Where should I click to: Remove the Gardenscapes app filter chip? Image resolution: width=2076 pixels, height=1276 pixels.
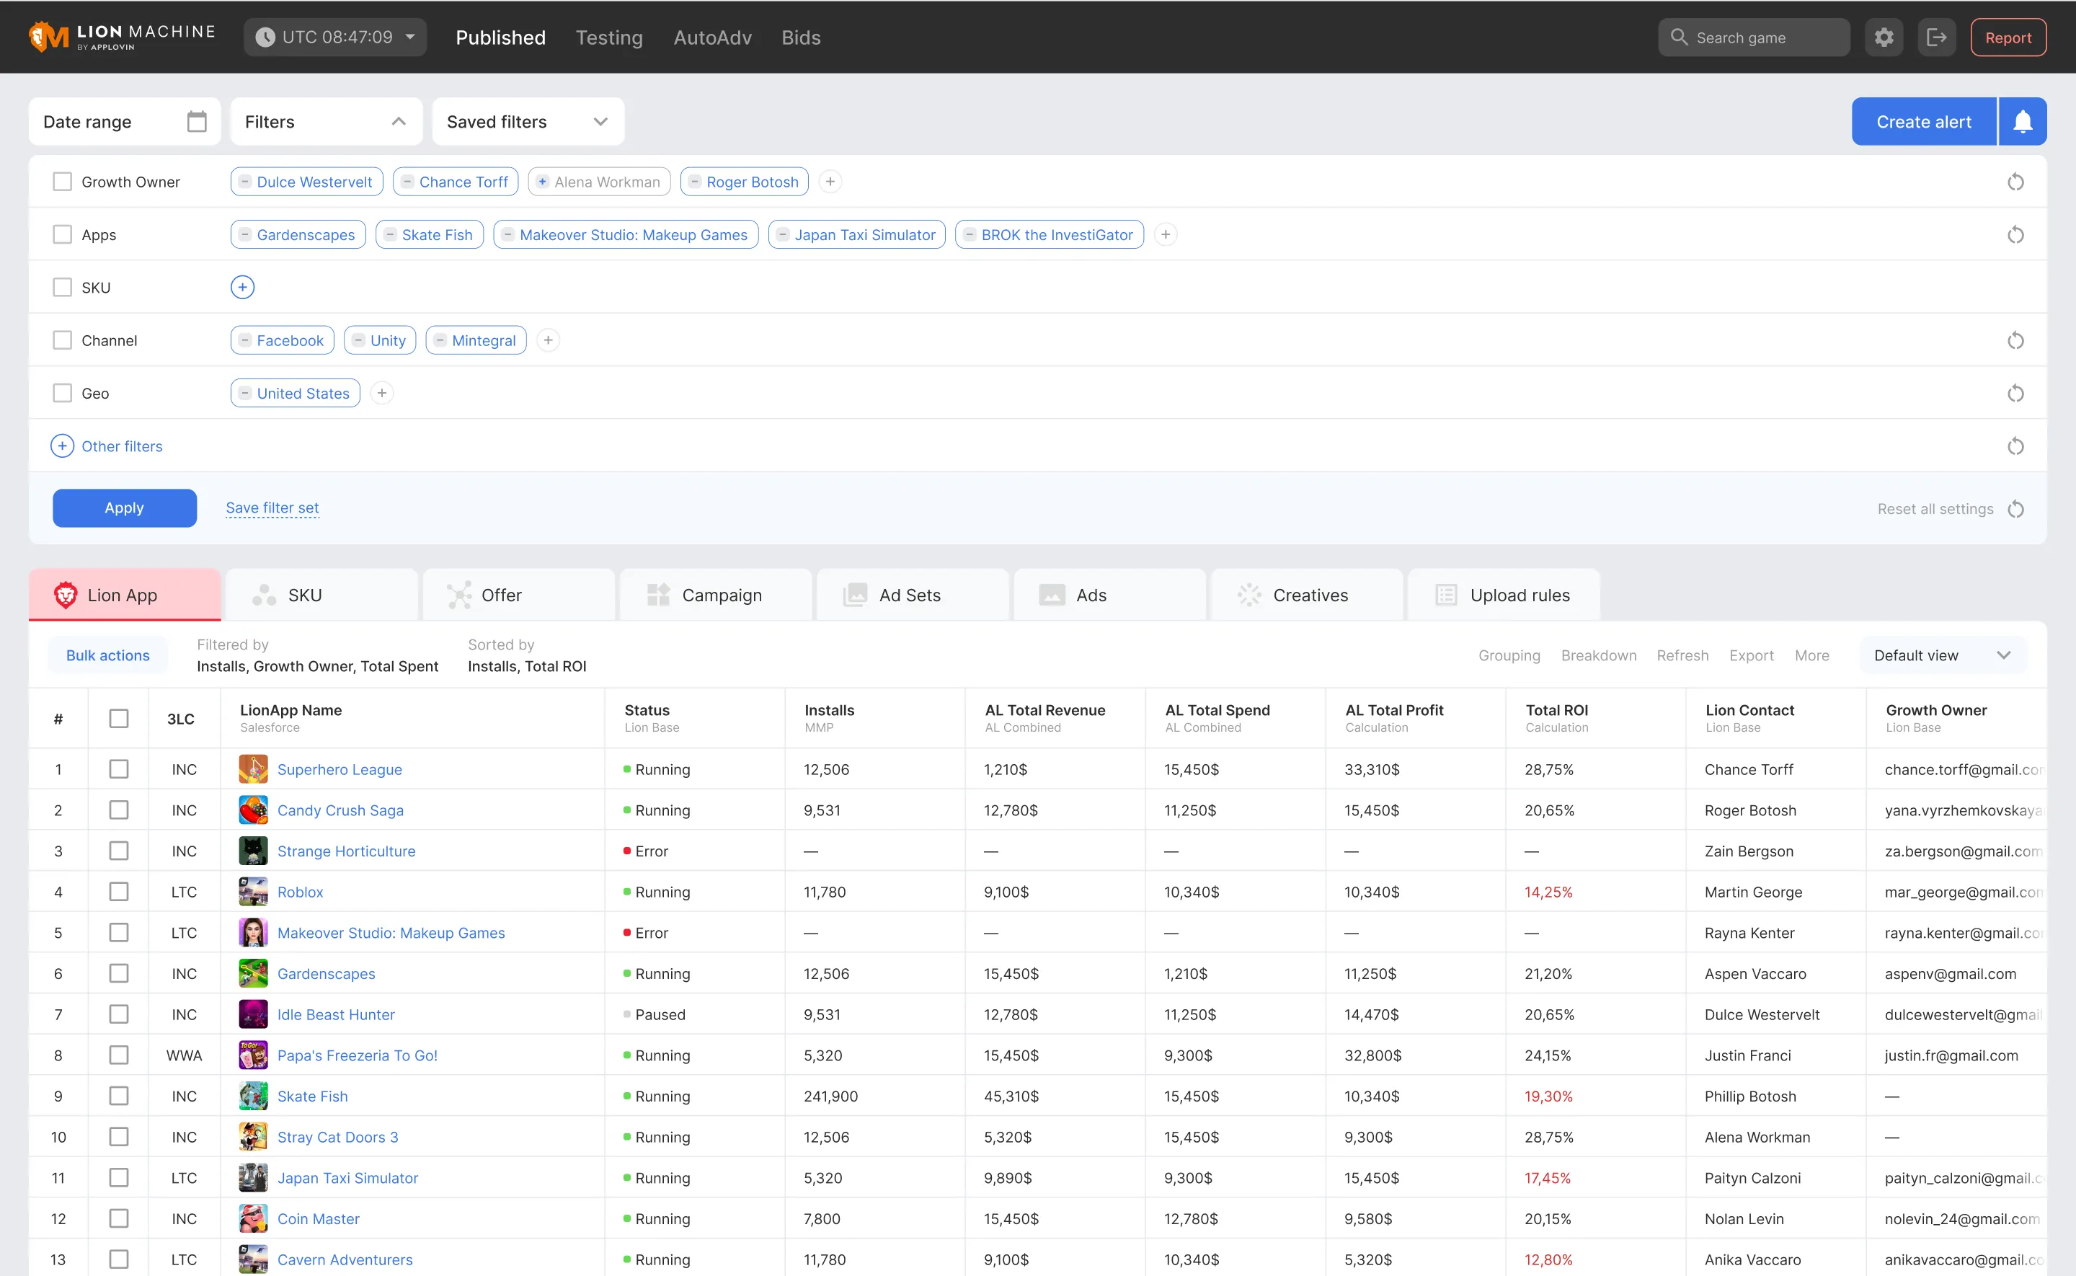244,234
